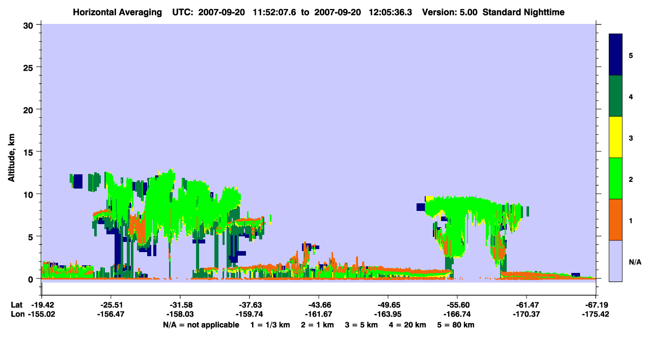This screenshot has height=339, width=662.
Task: Click the y-axis tick label 30
Action: click(x=30, y=25)
